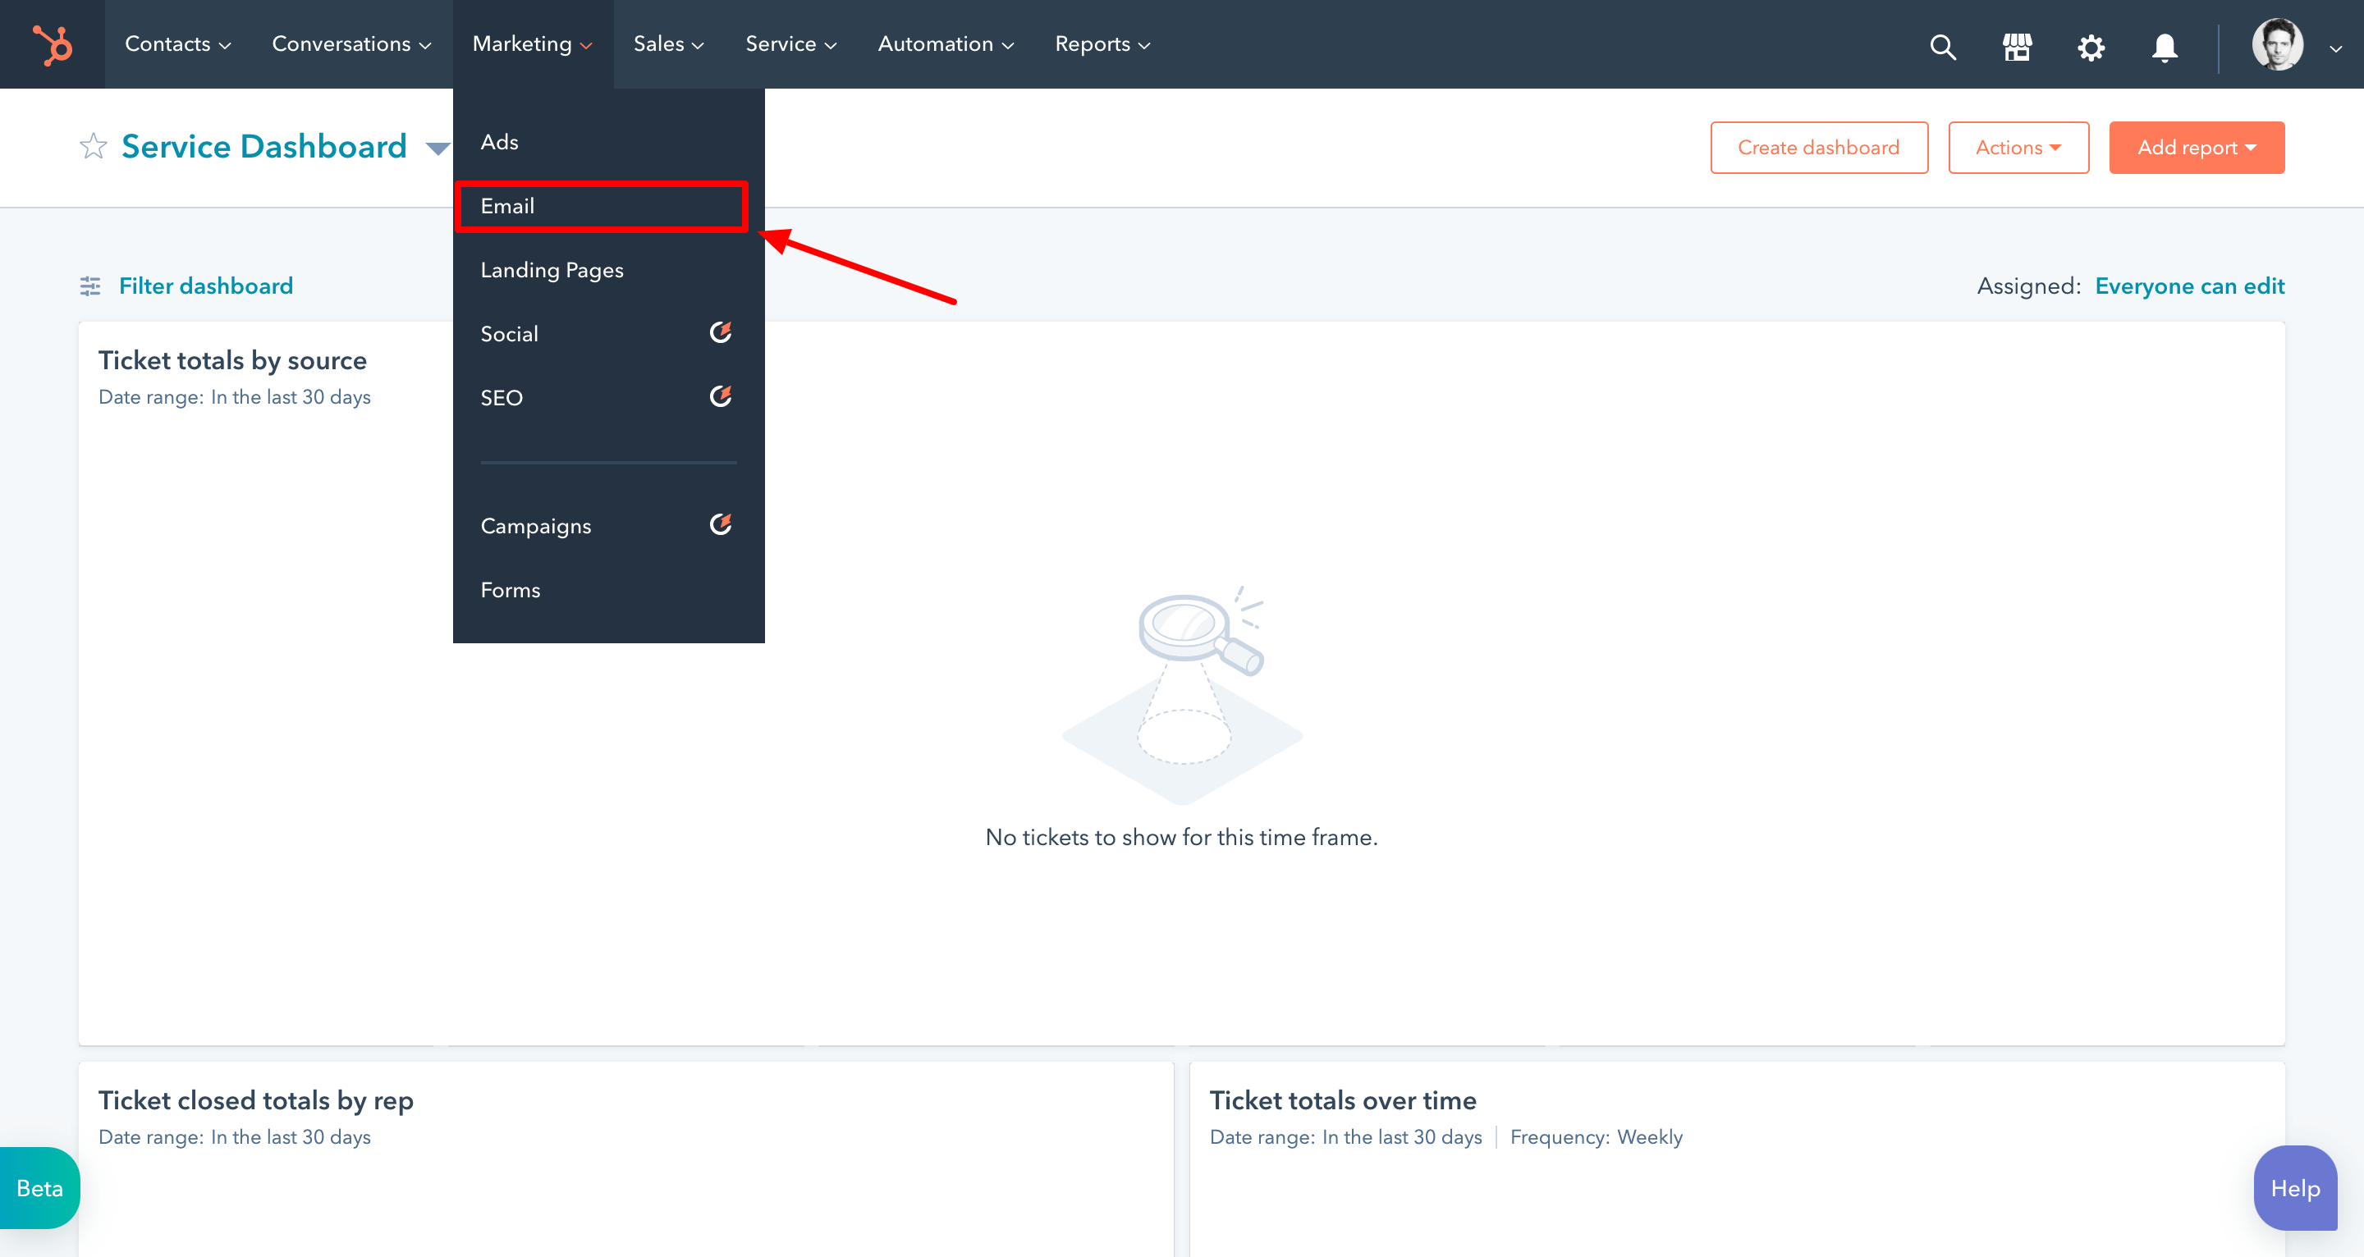
Task: Favorite Service Dashboard with the star icon
Action: pos(93,147)
